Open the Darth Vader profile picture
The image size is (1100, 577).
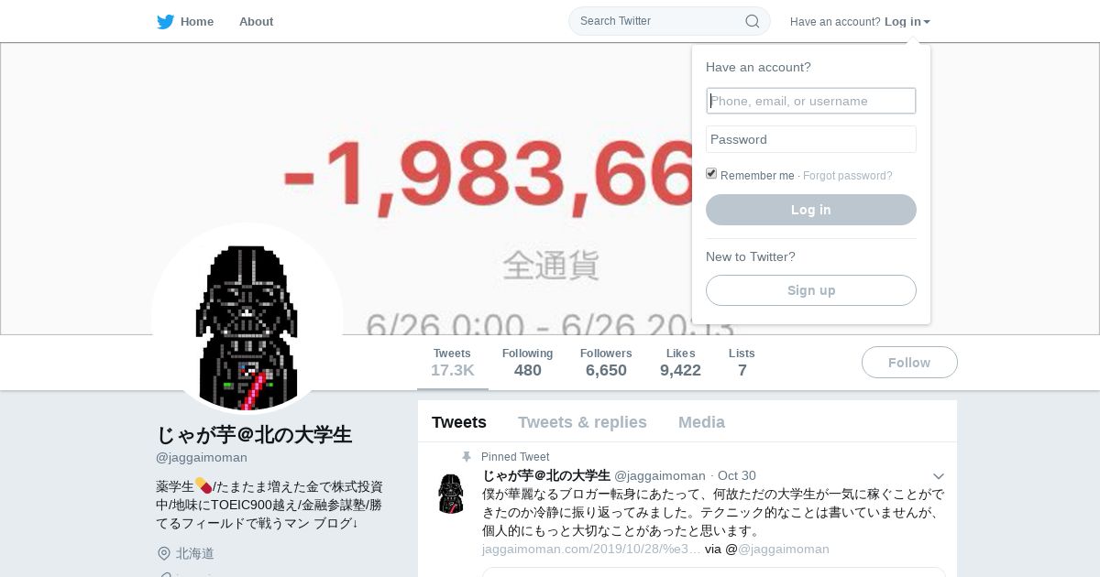(247, 319)
